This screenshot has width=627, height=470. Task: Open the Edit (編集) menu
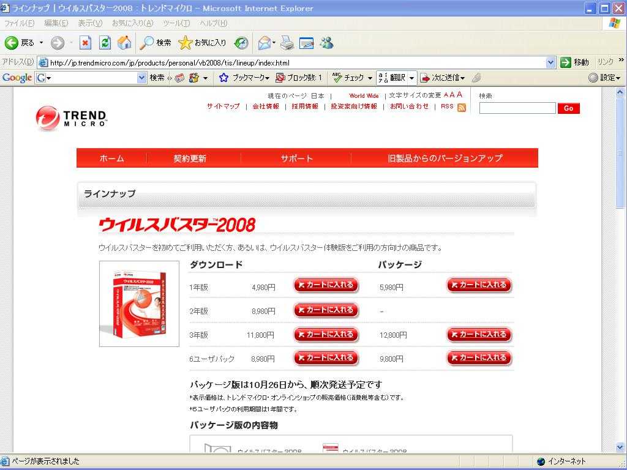56,23
